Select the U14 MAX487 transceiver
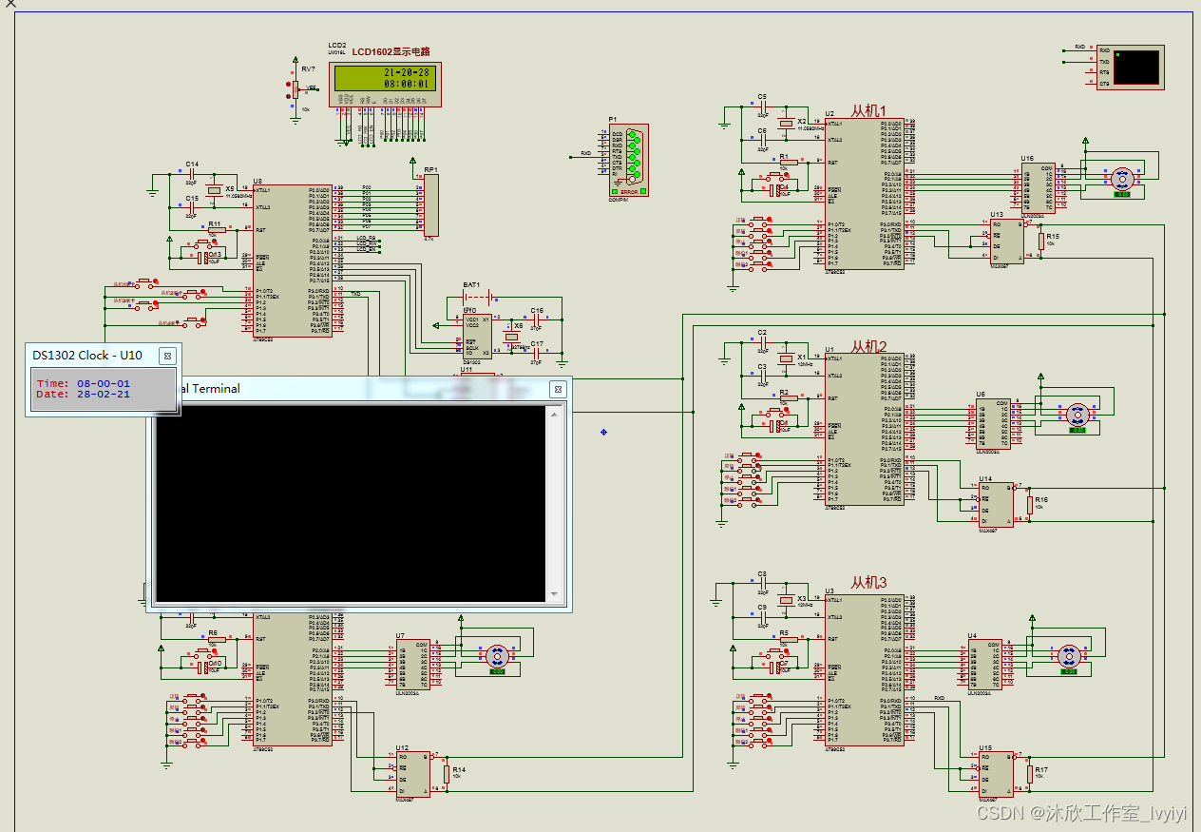 tap(997, 504)
